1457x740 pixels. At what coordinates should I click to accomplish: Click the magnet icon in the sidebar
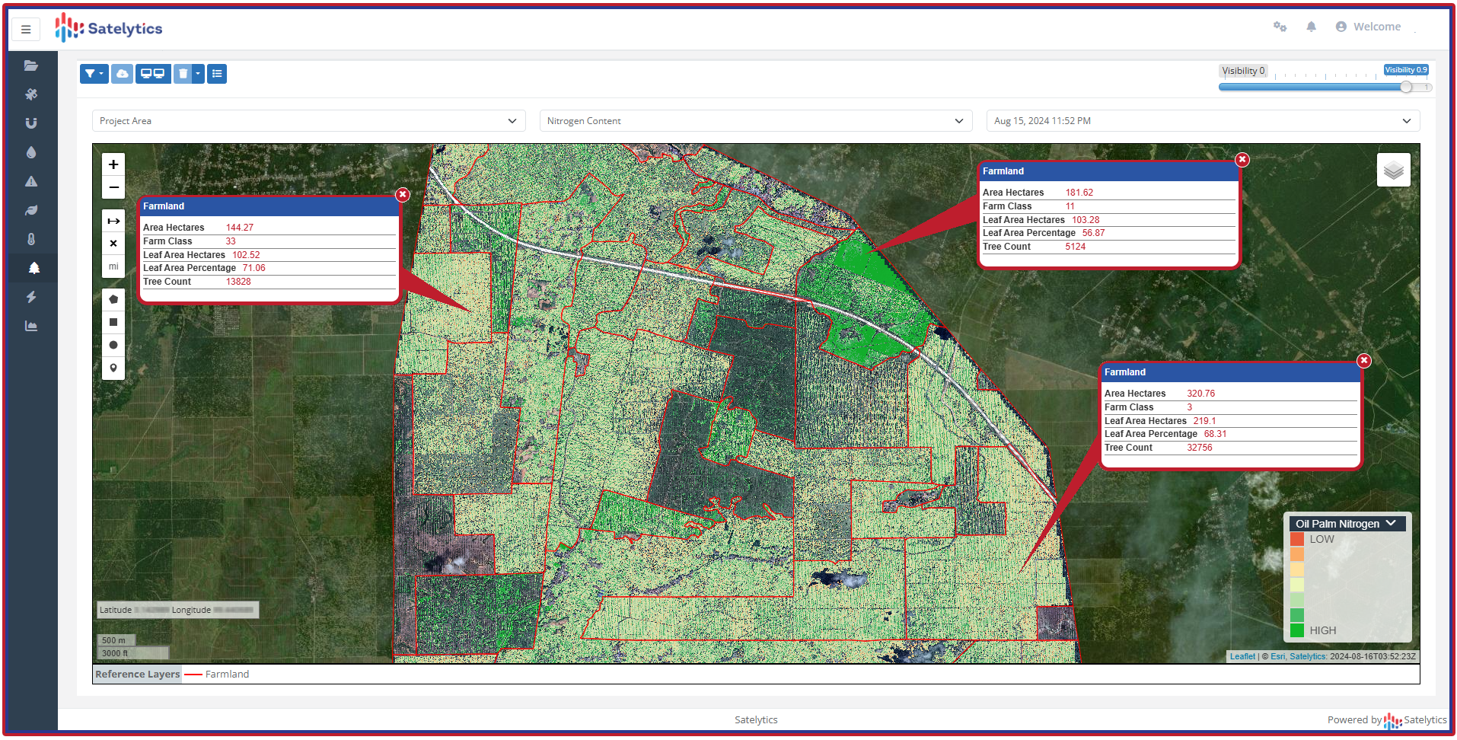click(31, 123)
